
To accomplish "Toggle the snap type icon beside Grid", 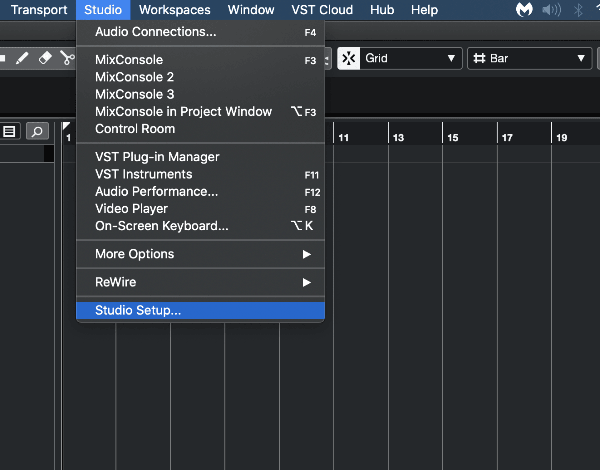I will (x=349, y=58).
